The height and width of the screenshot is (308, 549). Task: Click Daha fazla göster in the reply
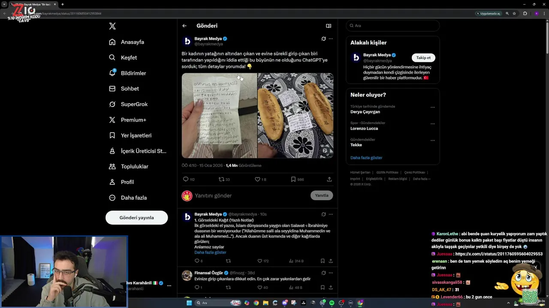(210, 252)
